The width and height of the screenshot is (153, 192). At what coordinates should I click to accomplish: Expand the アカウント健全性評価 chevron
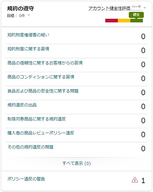click(145, 8)
